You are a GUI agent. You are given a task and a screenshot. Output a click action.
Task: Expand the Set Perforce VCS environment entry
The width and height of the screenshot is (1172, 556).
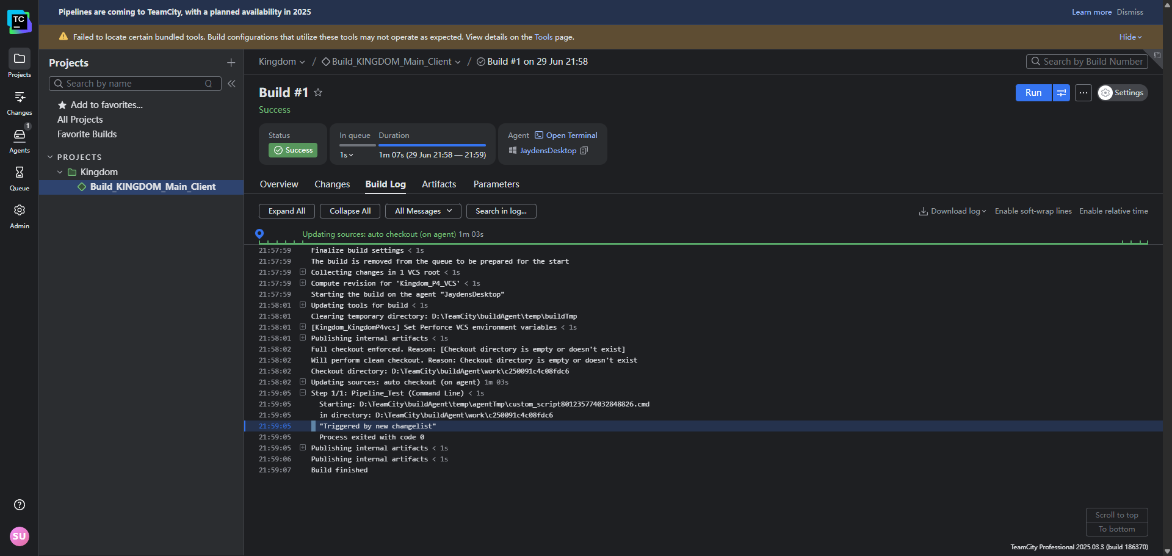[x=302, y=327]
